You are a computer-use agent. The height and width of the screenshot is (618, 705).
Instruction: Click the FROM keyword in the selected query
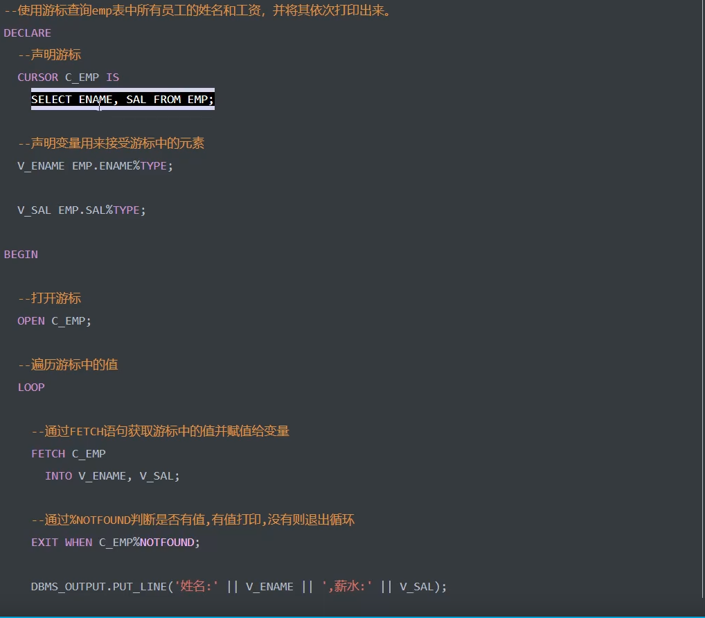tap(167, 100)
